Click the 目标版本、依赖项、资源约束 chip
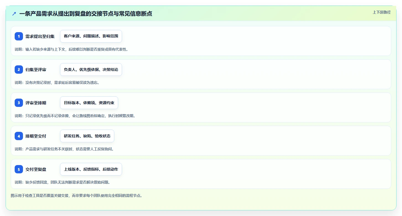 click(89, 103)
